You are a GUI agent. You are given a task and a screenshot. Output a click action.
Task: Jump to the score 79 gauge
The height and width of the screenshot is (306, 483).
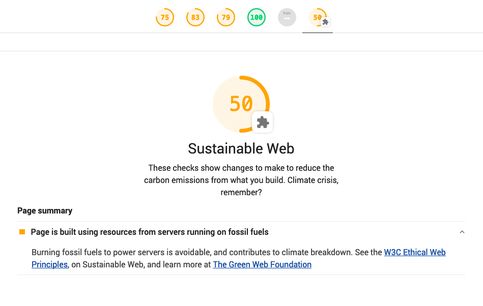point(226,17)
